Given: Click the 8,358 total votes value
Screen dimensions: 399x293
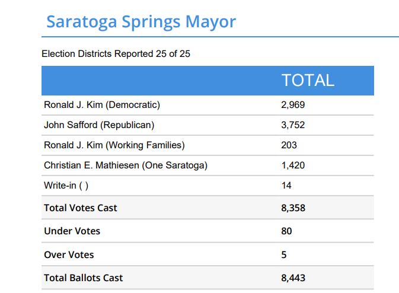Looking at the screenshot, I should (x=293, y=208).
